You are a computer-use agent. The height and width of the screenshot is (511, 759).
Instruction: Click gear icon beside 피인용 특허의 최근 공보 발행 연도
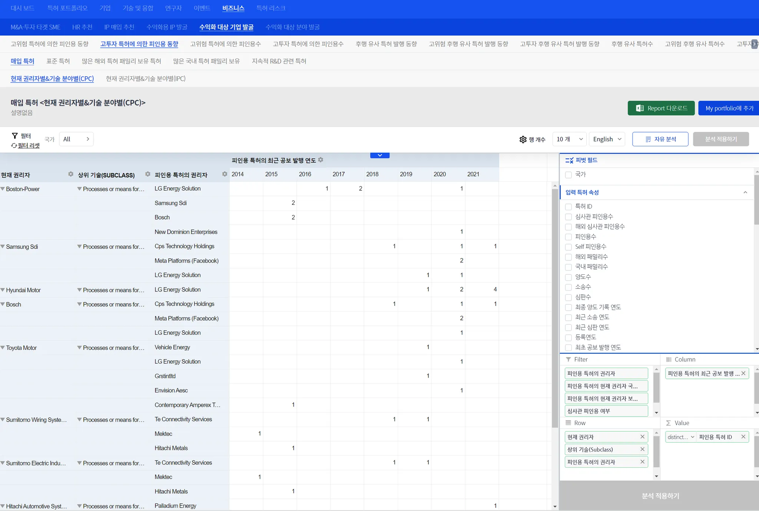click(x=321, y=160)
